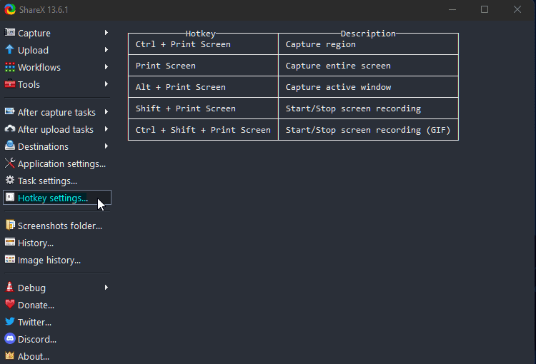The height and width of the screenshot is (364, 536).
Task: Click the Twitter bird icon
Action: pos(10,321)
